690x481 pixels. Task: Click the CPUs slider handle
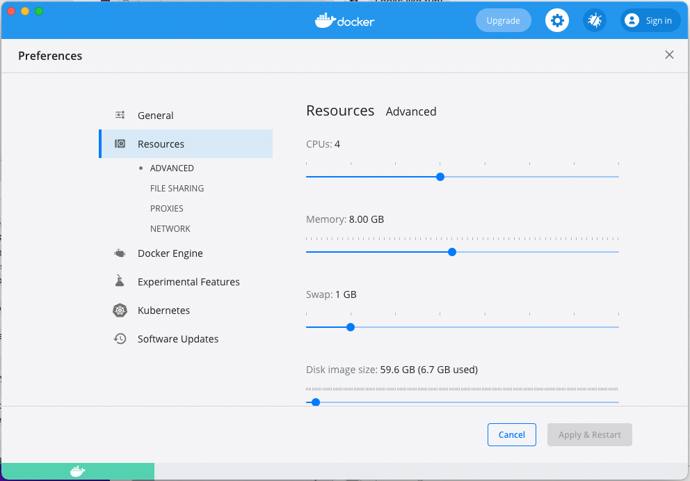point(440,177)
